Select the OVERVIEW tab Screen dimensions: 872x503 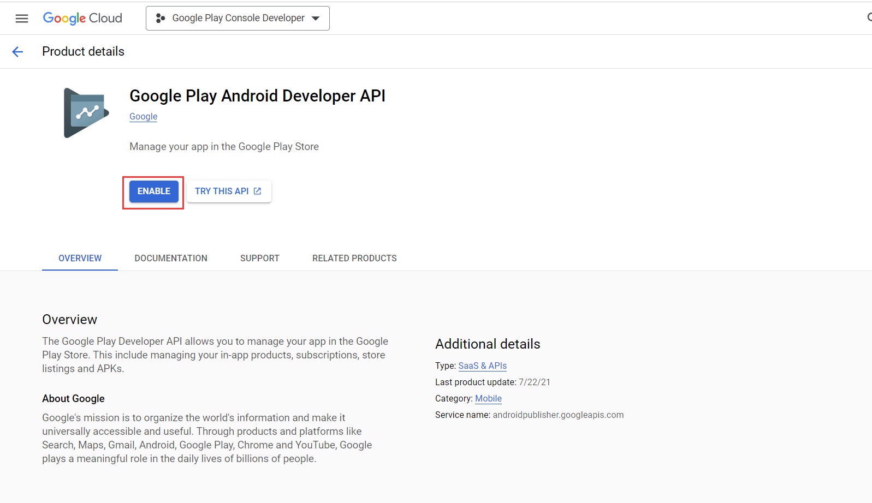click(80, 259)
